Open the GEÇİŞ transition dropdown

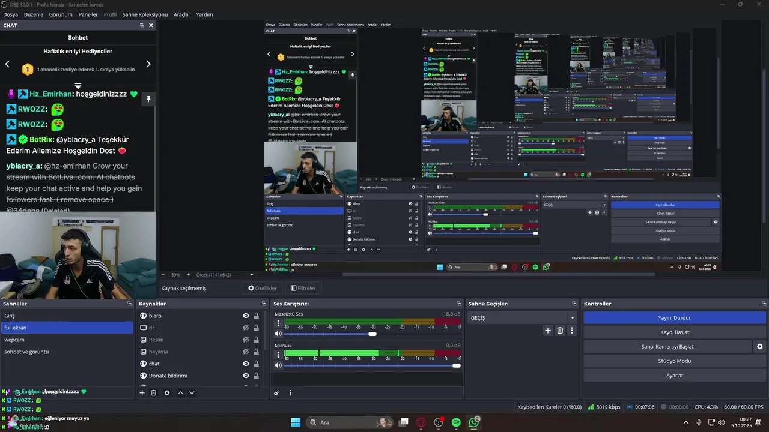[x=523, y=318]
